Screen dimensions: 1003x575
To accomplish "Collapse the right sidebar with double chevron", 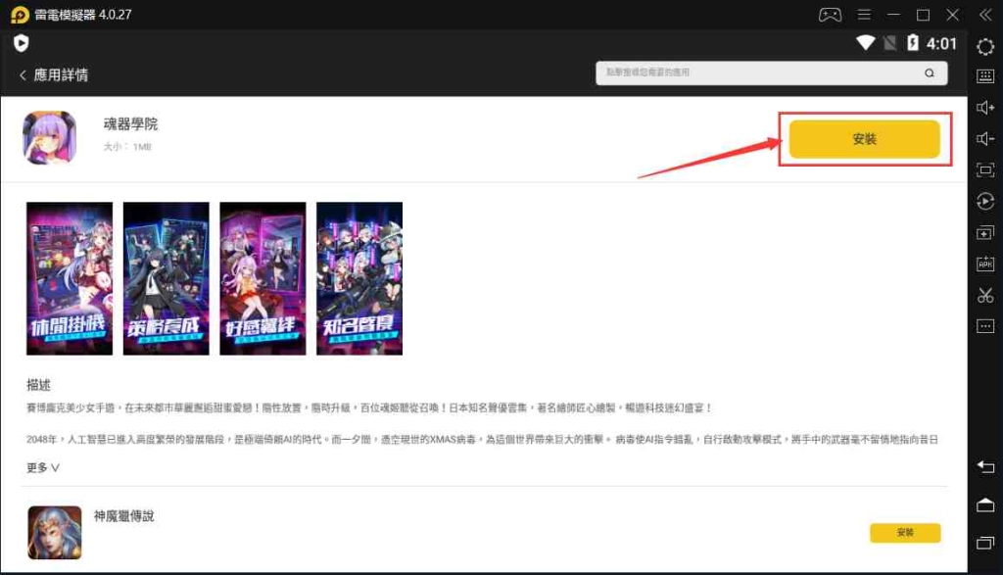I will pos(985,15).
